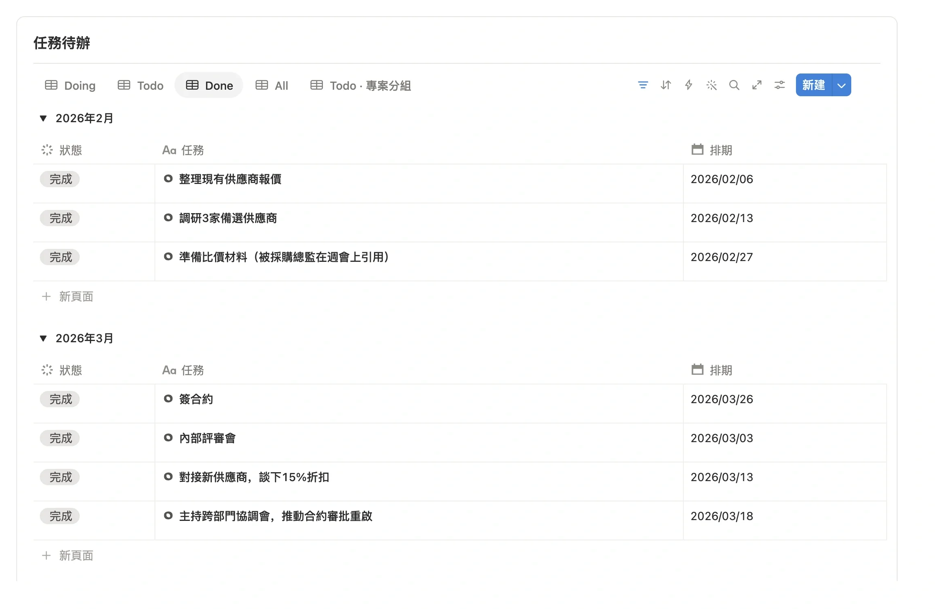Click the sort arrows icon
The height and width of the screenshot is (609, 935).
[x=666, y=85]
